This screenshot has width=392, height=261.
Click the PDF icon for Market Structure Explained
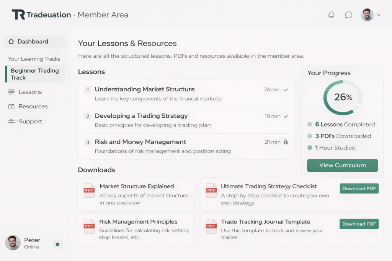[x=89, y=190]
